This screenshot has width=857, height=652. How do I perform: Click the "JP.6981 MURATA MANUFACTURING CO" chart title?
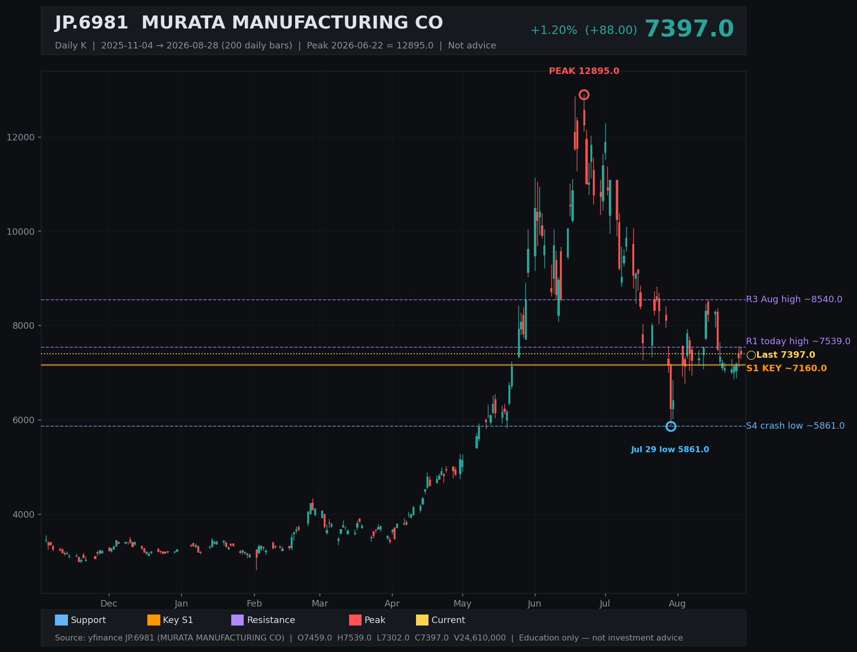tap(249, 23)
